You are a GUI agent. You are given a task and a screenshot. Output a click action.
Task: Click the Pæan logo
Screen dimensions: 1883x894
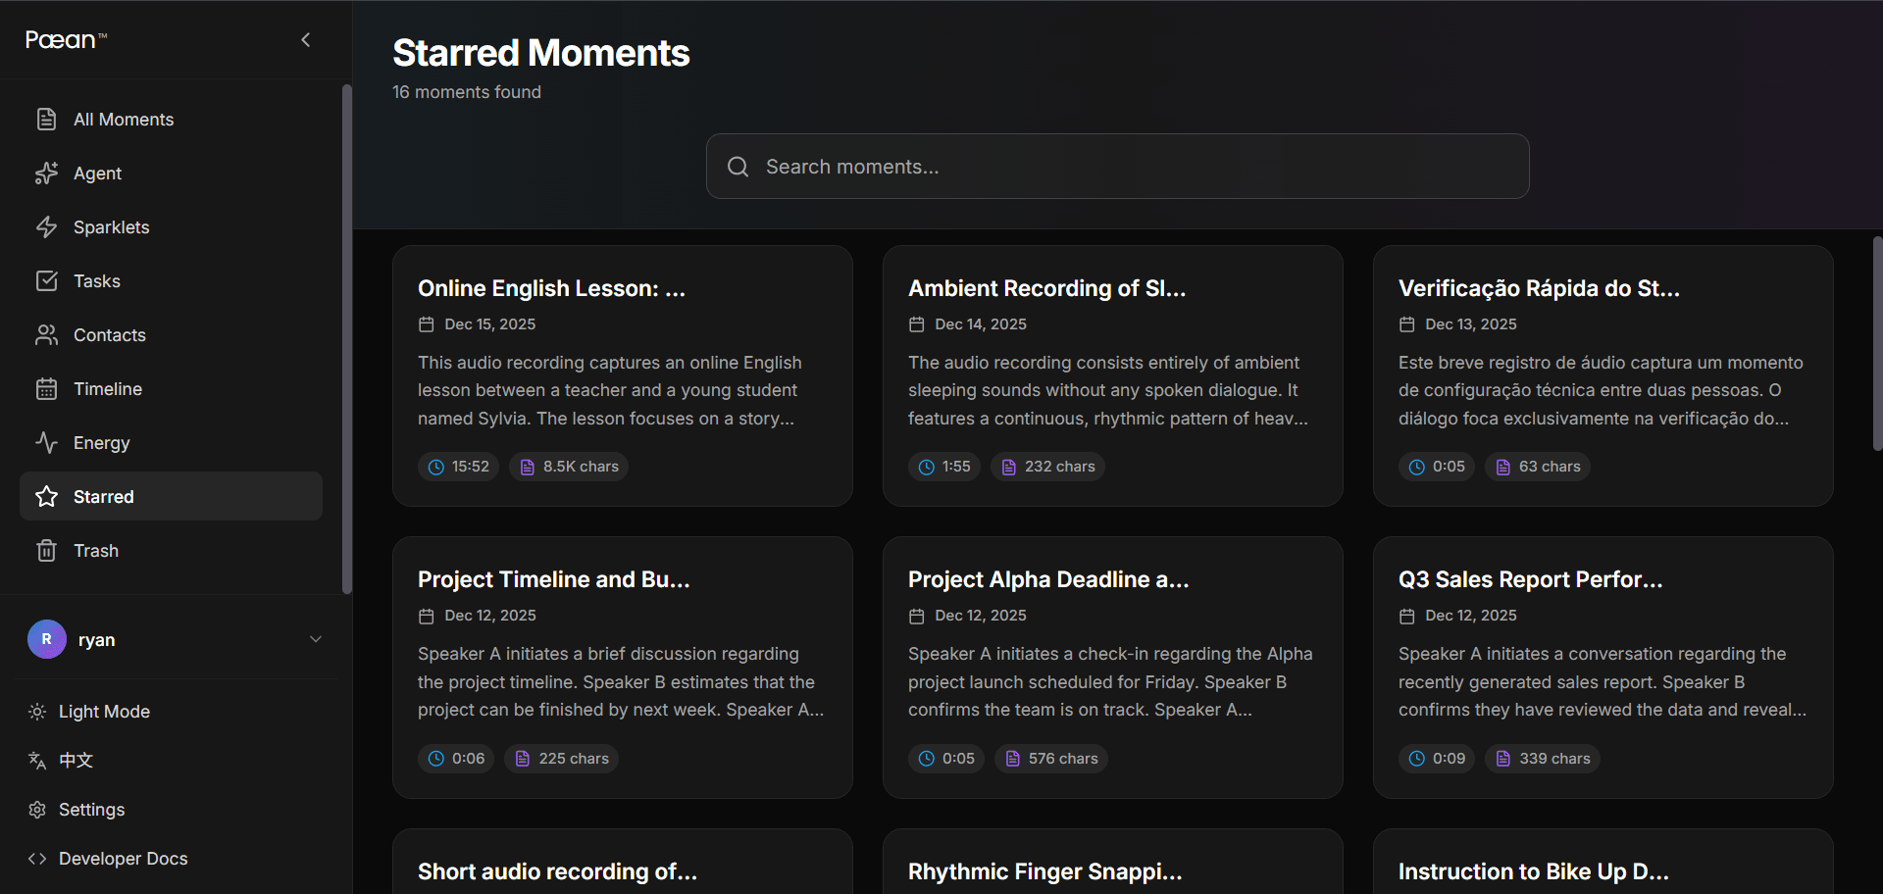(x=65, y=39)
